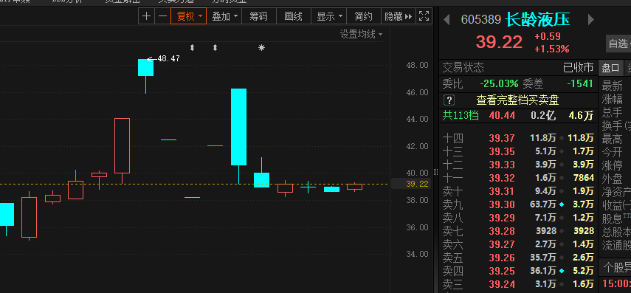Click the first up-down arrow chart marker
The height and width of the screenshot is (293, 631).
pyautogui.click(x=193, y=48)
